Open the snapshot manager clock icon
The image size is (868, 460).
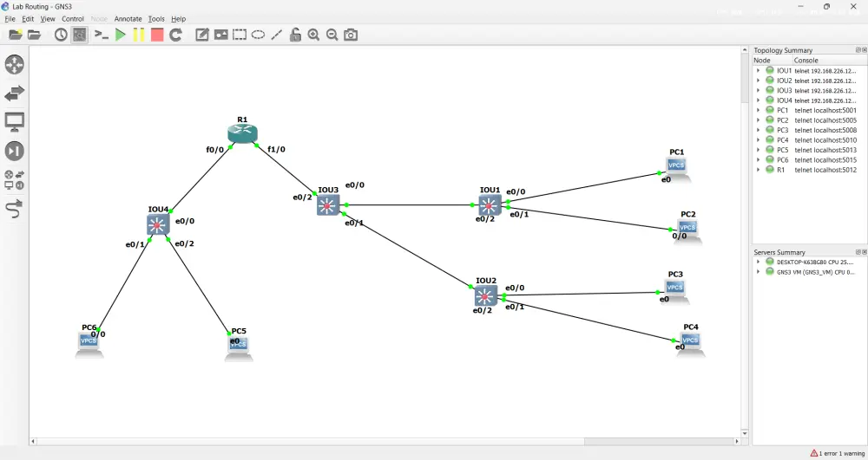[x=61, y=35]
